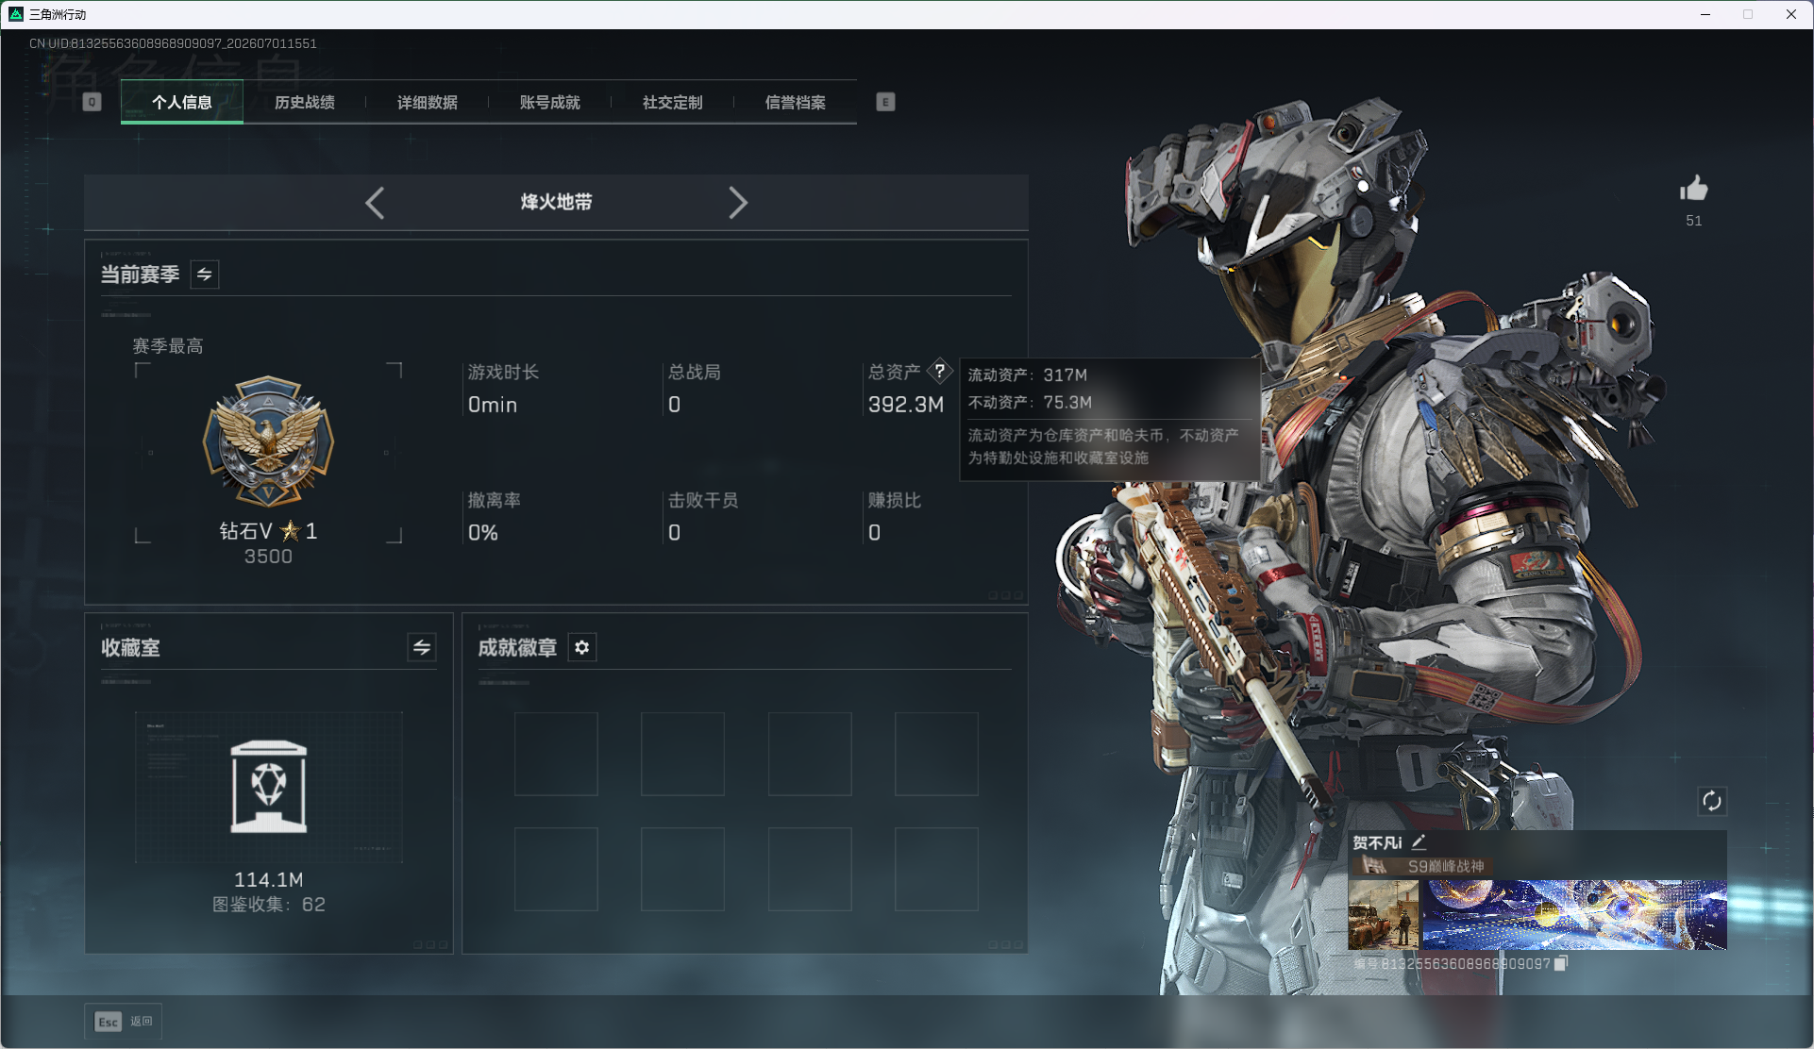This screenshot has width=1814, height=1049.
Task: Open achievement badge settings gear
Action: (x=582, y=648)
